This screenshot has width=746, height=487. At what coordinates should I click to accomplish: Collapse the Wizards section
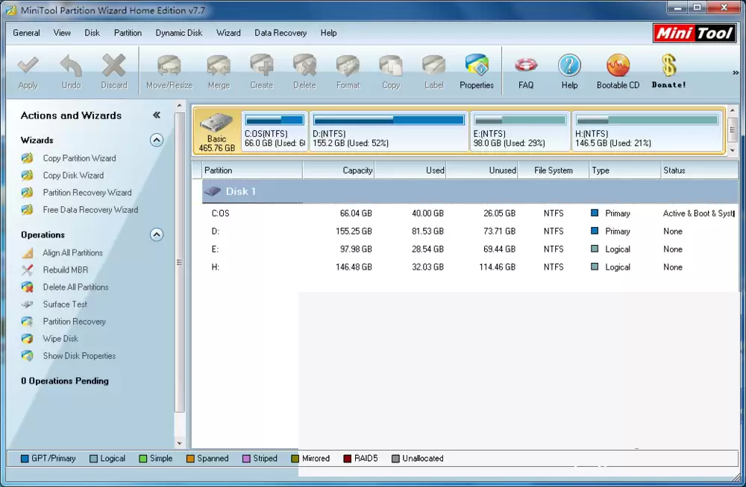[157, 140]
